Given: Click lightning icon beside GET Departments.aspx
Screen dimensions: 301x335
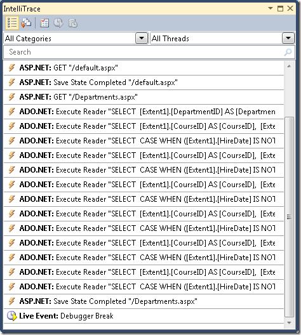Looking at the screenshot, I should 12,97.
